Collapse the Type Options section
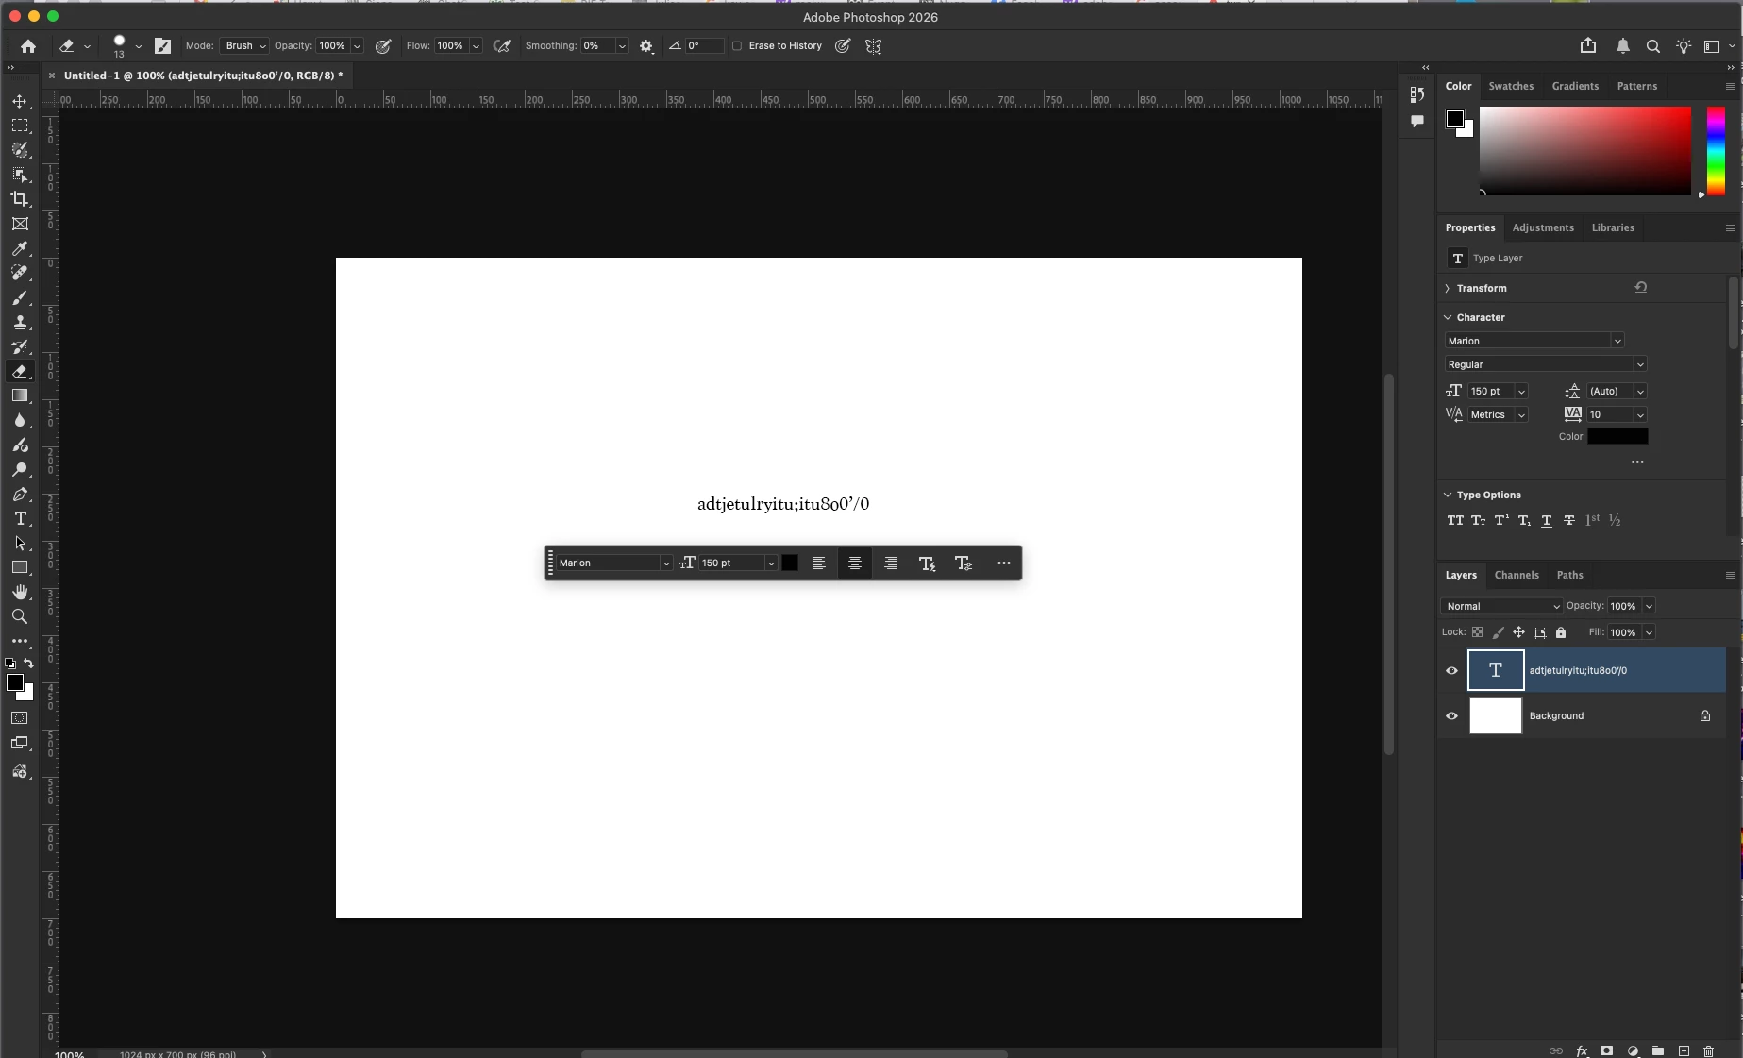 click(x=1448, y=495)
